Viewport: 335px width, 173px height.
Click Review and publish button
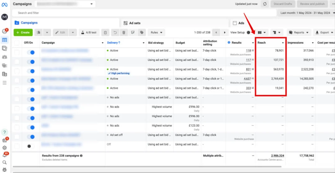click(x=312, y=4)
